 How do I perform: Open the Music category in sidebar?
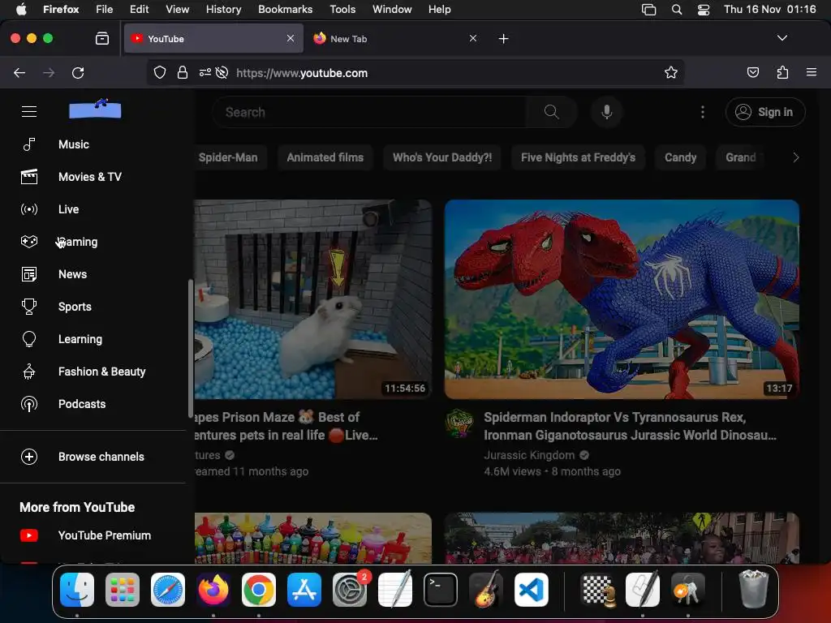pyautogui.click(x=74, y=144)
